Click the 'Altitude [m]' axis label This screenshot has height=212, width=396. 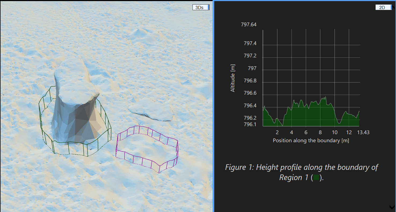(x=233, y=78)
